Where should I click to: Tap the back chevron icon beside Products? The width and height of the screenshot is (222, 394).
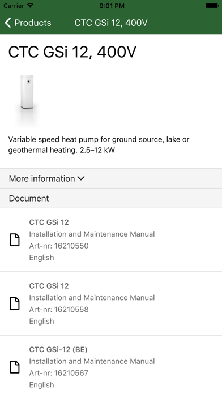(x=8, y=23)
